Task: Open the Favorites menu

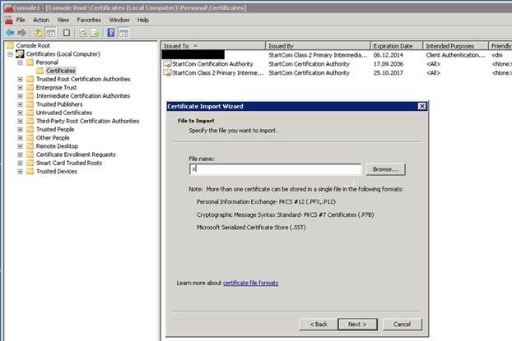Action: pyautogui.click(x=89, y=19)
